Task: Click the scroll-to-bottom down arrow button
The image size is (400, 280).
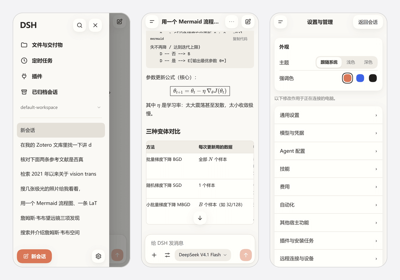Action: click(200, 218)
